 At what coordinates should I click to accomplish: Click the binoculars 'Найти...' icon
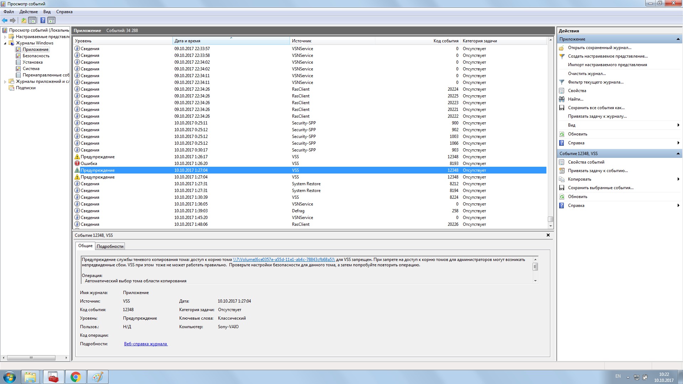(x=562, y=99)
